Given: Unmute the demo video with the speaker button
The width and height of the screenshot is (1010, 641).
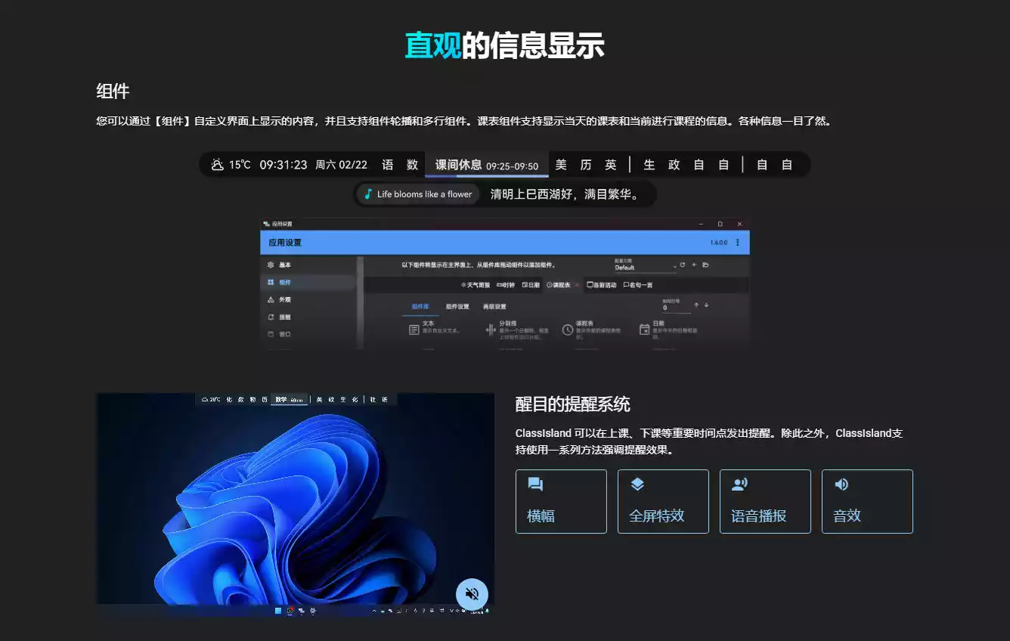Looking at the screenshot, I should tap(472, 594).
